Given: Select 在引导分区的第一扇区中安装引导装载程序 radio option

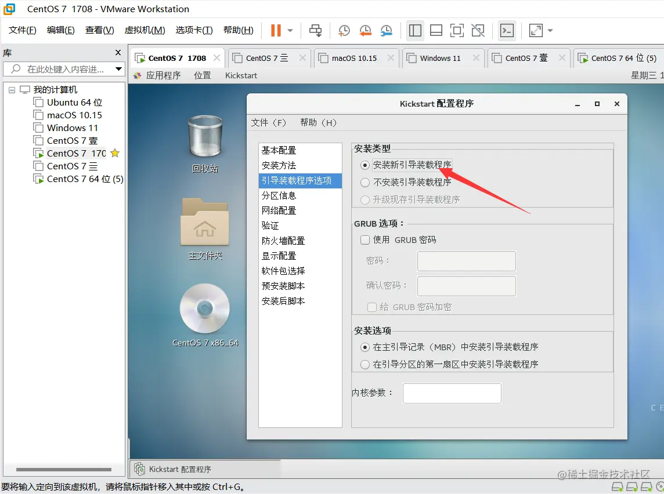Looking at the screenshot, I should point(365,365).
